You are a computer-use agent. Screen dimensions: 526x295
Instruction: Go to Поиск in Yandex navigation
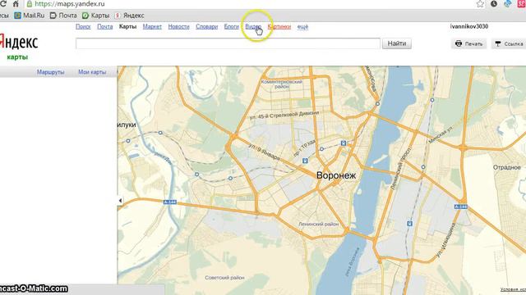(x=83, y=26)
